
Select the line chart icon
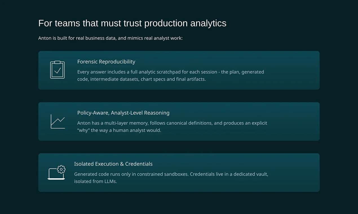58,121
